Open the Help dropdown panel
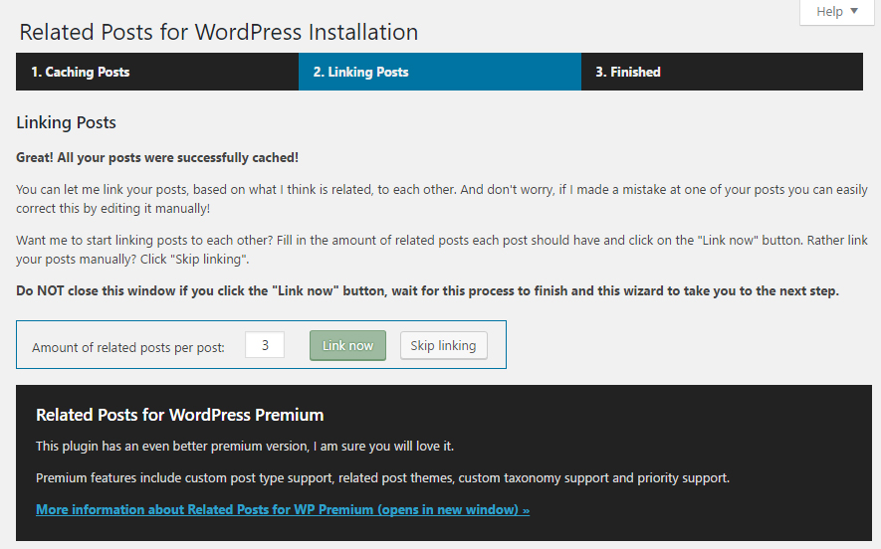Screen dimensions: 881x549 pyautogui.click(x=836, y=12)
